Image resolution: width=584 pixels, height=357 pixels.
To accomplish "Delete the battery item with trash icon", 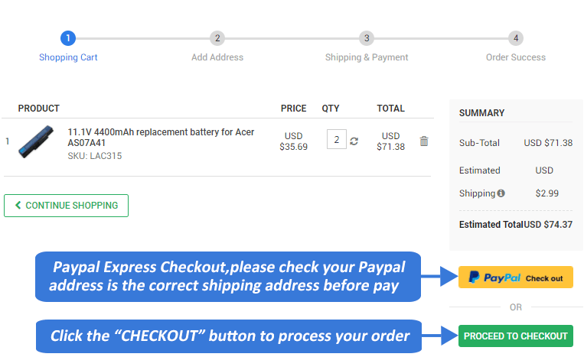I will (x=424, y=141).
